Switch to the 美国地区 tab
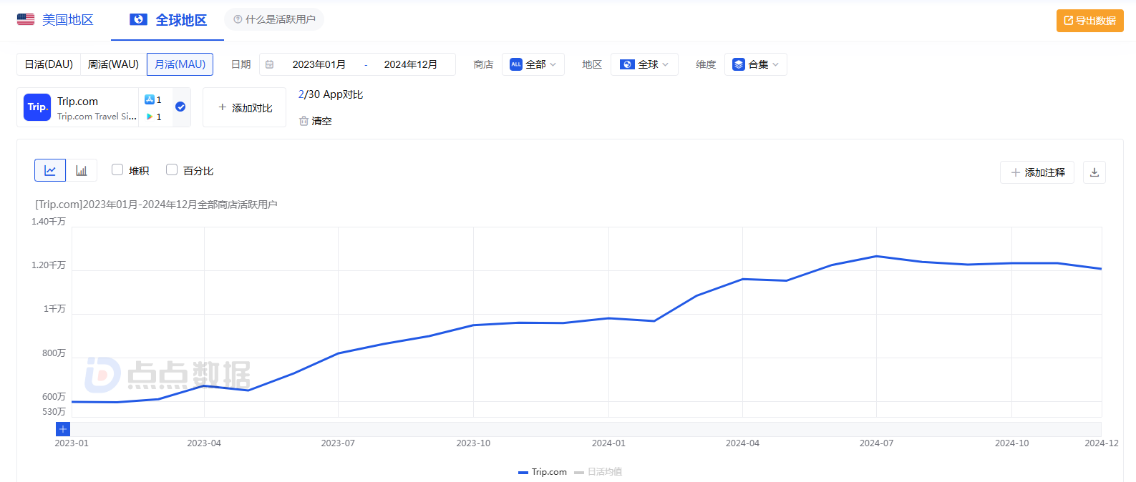Image resolution: width=1136 pixels, height=482 pixels. point(56,20)
